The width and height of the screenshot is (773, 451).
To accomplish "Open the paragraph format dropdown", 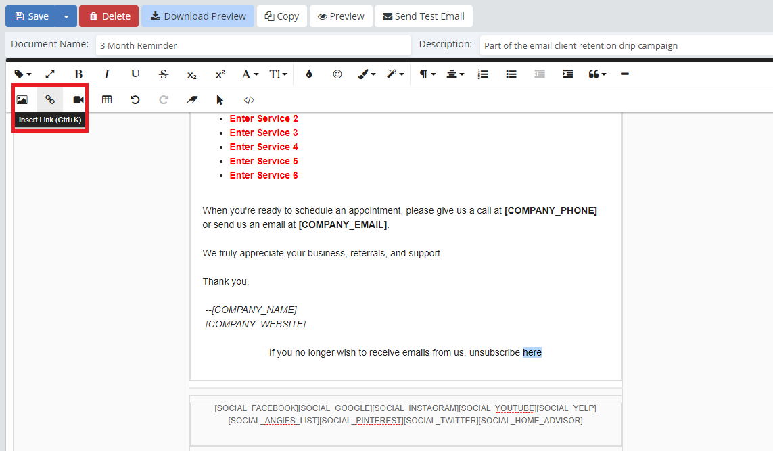I will (427, 74).
